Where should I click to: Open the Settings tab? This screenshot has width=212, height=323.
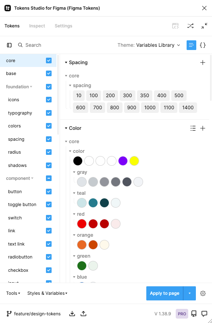(63, 26)
